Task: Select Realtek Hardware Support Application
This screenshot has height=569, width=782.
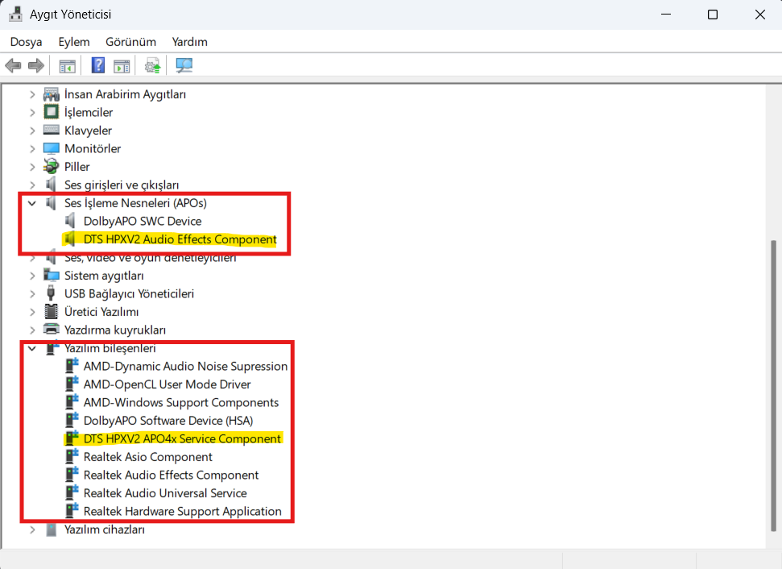Action: click(183, 511)
